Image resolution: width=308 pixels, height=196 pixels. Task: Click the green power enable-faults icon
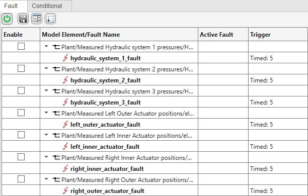pos(7,19)
